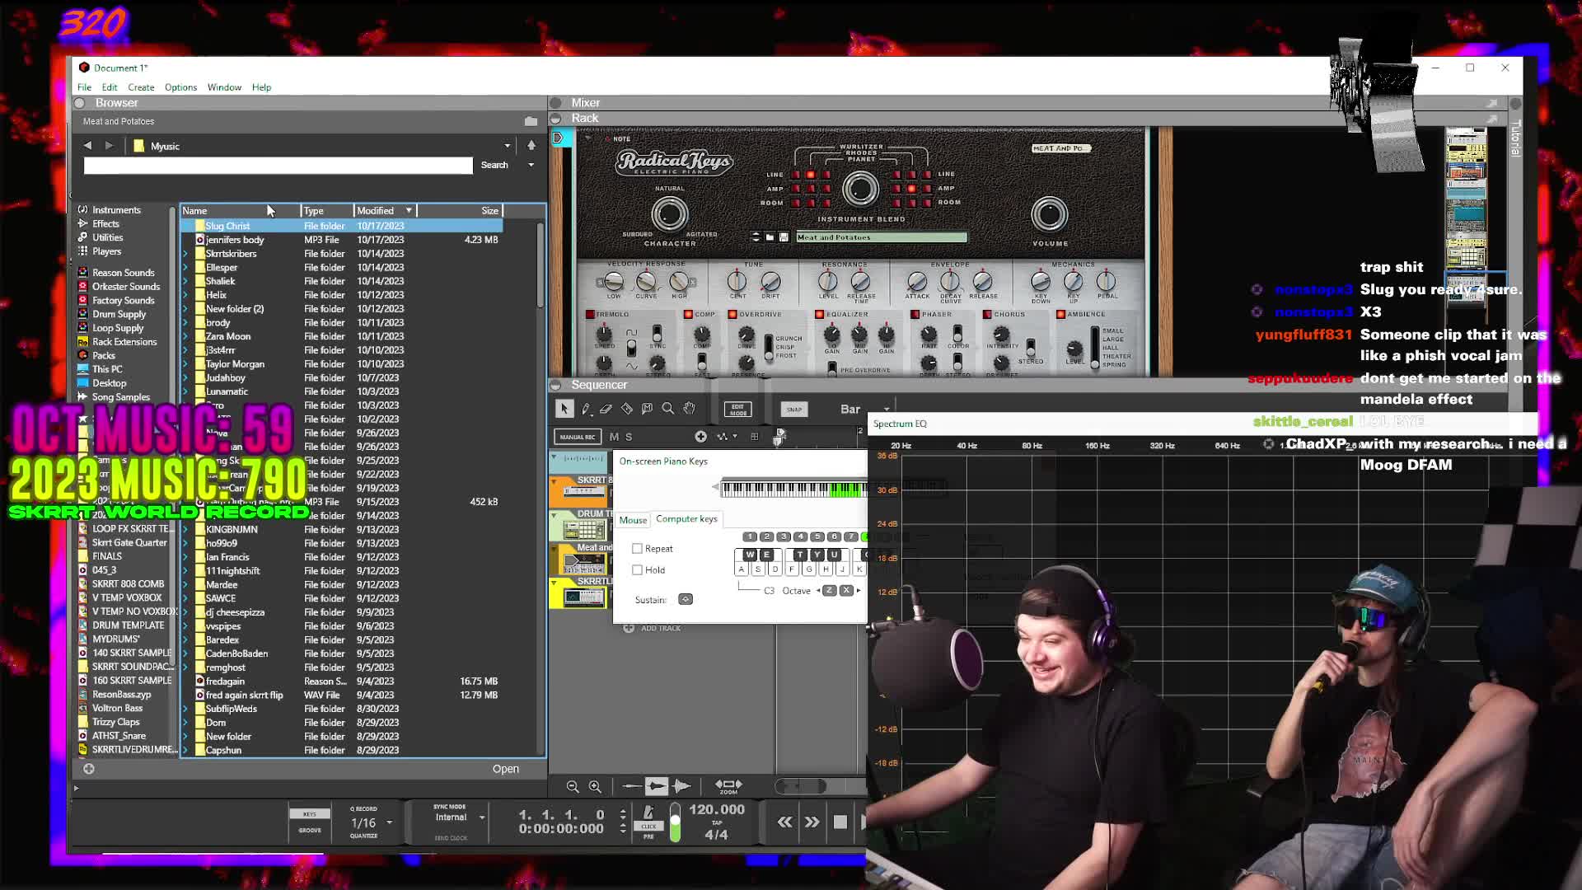Click the metronome click level slider
Image resolution: width=1582 pixels, height=890 pixels.
[x=676, y=822]
